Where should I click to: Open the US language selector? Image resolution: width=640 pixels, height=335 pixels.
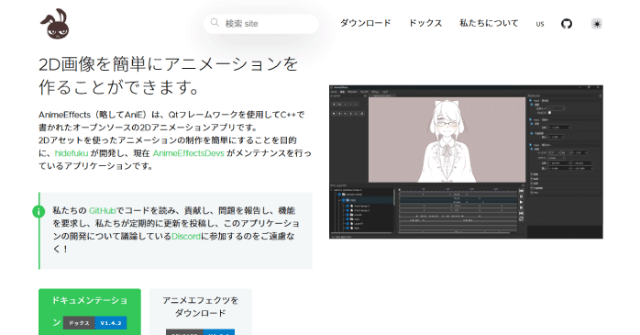pyautogui.click(x=539, y=24)
